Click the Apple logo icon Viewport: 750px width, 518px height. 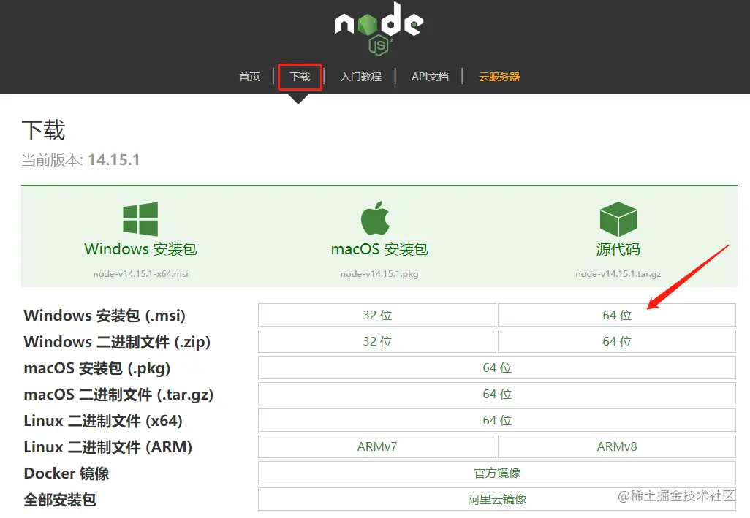[375, 218]
